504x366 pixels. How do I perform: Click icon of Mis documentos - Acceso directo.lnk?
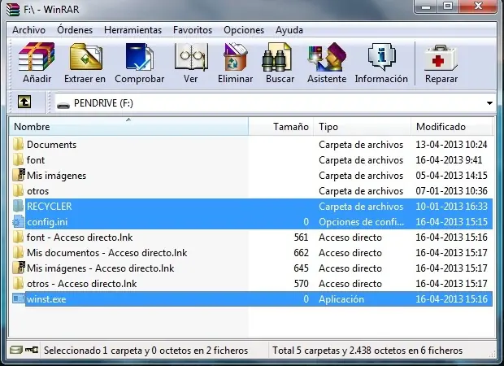(19, 252)
